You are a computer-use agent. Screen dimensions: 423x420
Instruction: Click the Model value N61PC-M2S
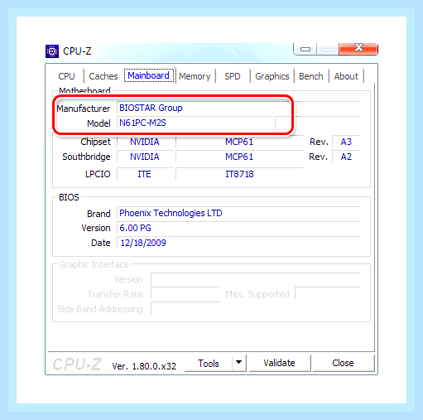[142, 123]
